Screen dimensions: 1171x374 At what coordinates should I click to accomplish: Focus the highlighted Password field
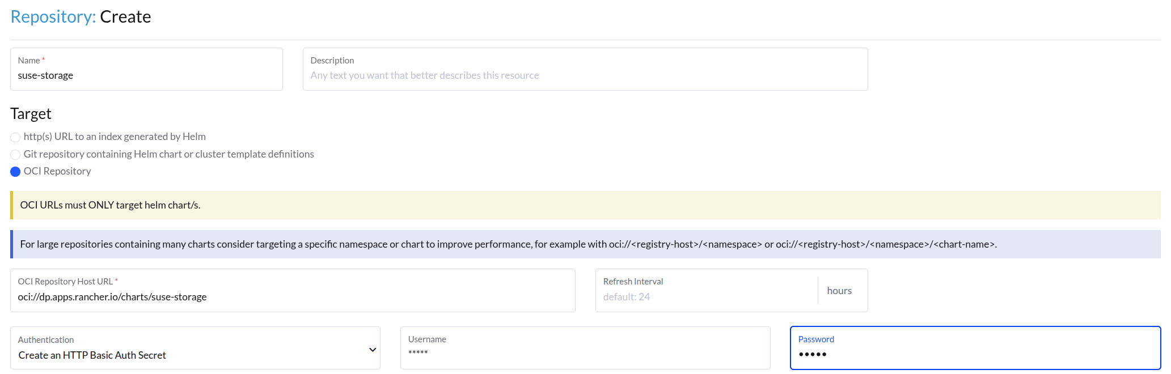[974, 354]
